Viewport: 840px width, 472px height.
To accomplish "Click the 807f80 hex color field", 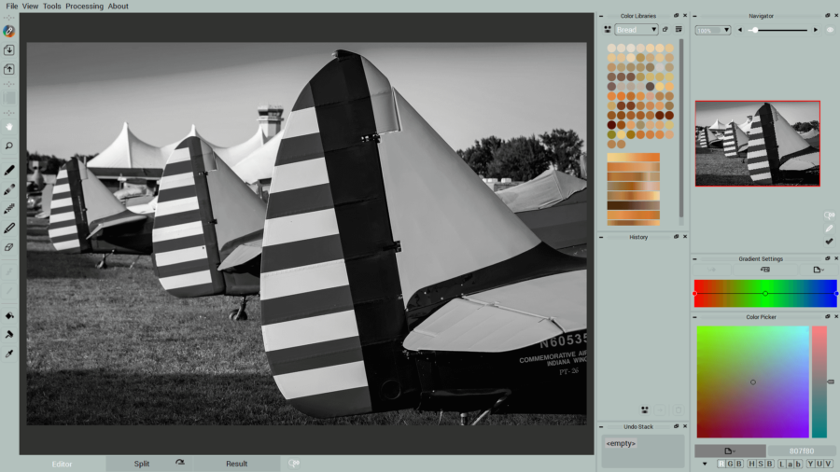I will pos(802,451).
